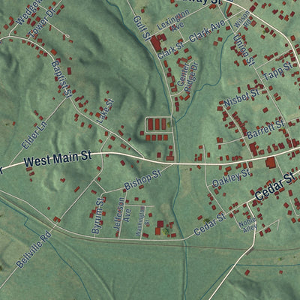The height and width of the screenshot is (300, 300).
Task: Click the Union St label
Action: (x=243, y=50)
